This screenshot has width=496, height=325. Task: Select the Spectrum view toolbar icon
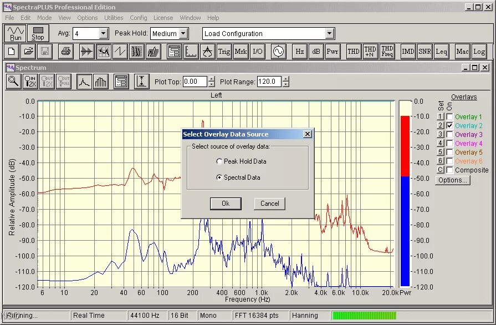104,52
